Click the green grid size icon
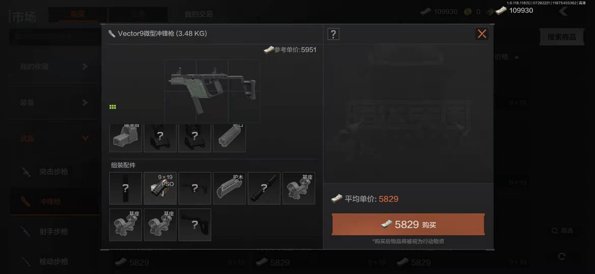 [x=113, y=107]
